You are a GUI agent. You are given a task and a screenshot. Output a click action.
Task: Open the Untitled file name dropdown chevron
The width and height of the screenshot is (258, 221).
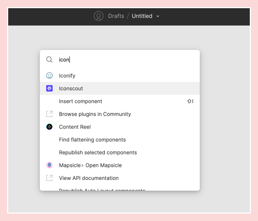(158, 16)
